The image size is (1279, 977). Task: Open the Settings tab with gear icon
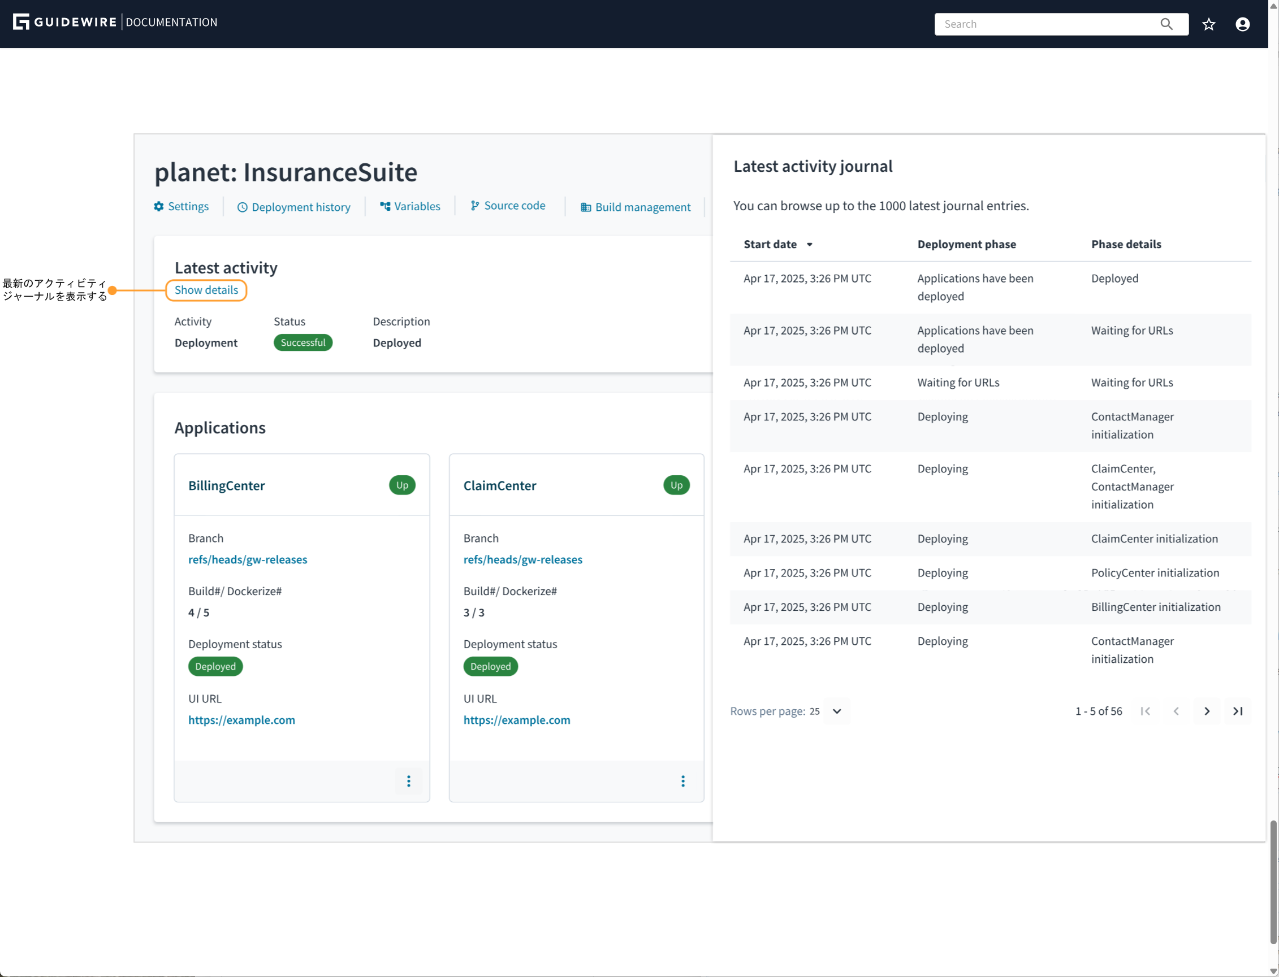click(x=182, y=206)
